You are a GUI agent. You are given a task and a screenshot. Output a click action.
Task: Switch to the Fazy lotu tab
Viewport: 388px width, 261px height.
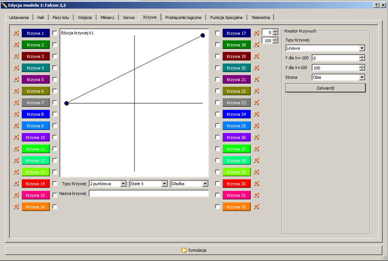pyautogui.click(x=61, y=17)
